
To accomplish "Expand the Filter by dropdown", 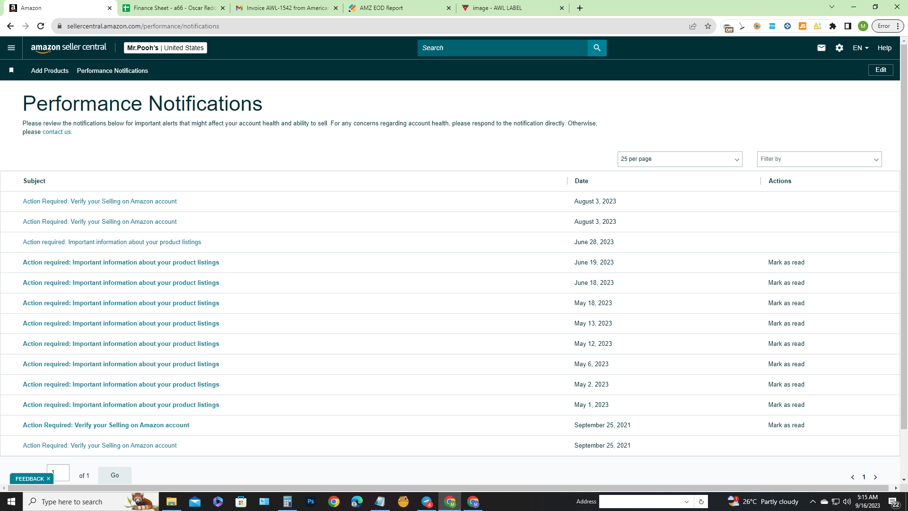I will 819,159.
